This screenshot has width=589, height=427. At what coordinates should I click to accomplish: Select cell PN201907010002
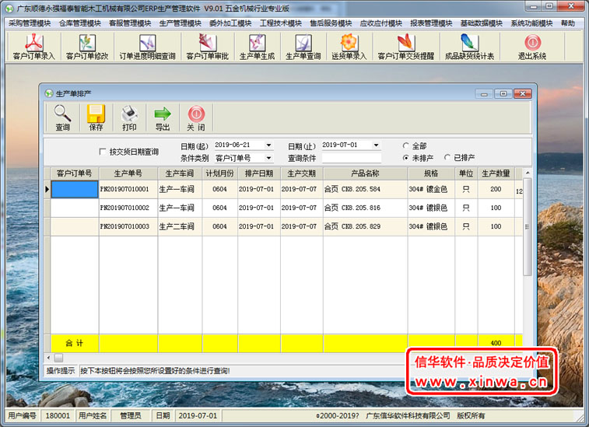click(x=128, y=208)
